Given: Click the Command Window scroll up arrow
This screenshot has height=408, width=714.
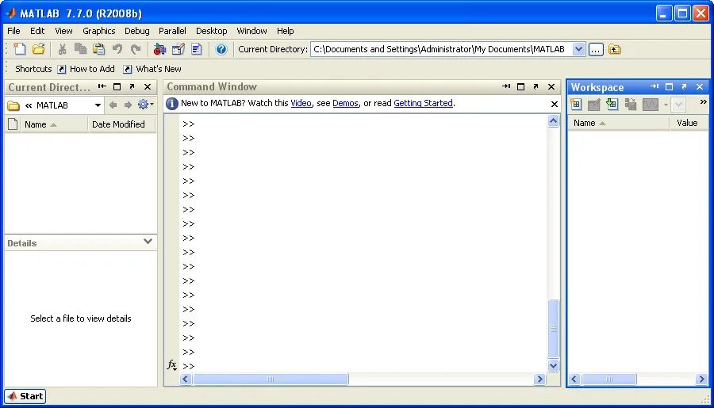Looking at the screenshot, I should (x=553, y=121).
